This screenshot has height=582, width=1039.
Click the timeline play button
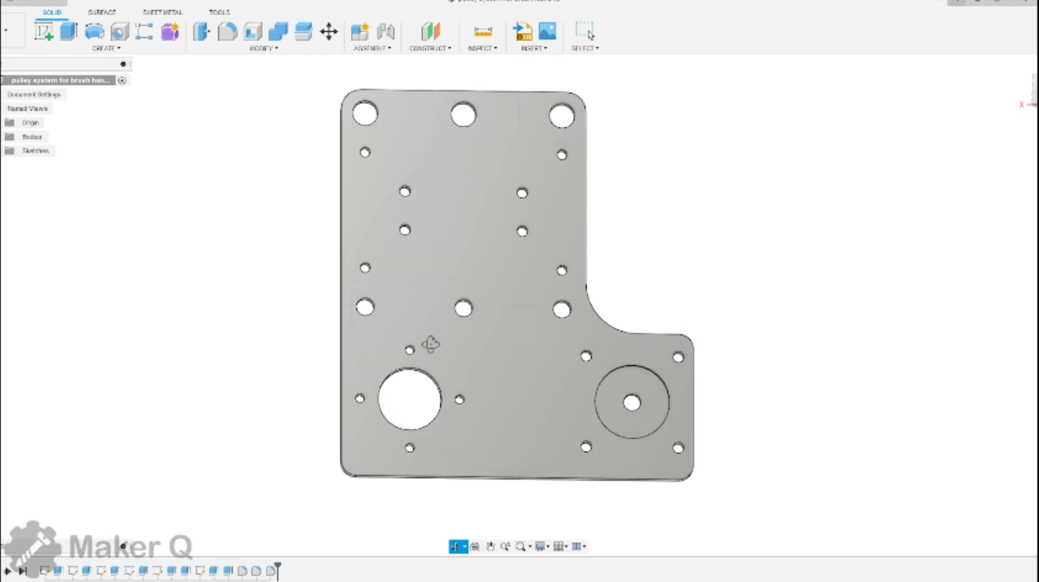coord(8,571)
